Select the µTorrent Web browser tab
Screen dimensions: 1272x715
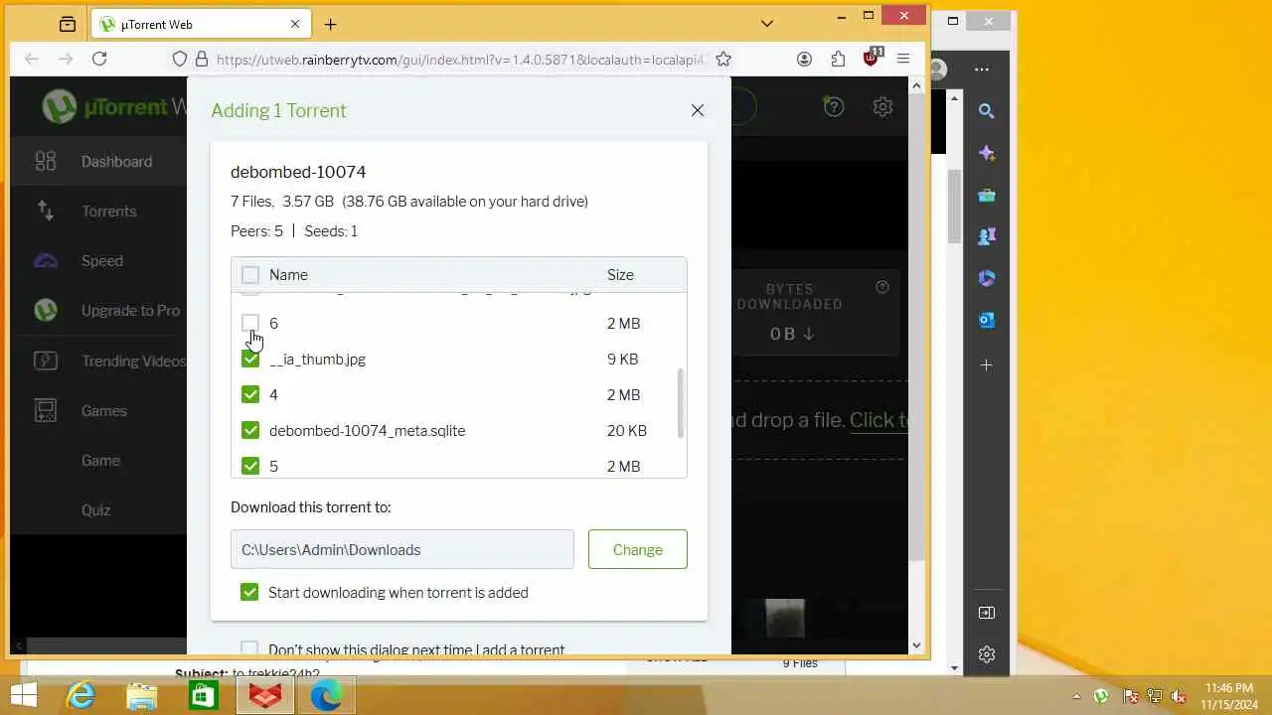(x=201, y=24)
